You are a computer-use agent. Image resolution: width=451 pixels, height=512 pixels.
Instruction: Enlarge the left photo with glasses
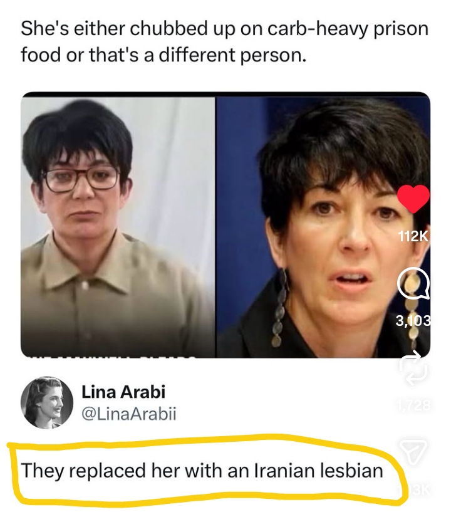tap(118, 227)
